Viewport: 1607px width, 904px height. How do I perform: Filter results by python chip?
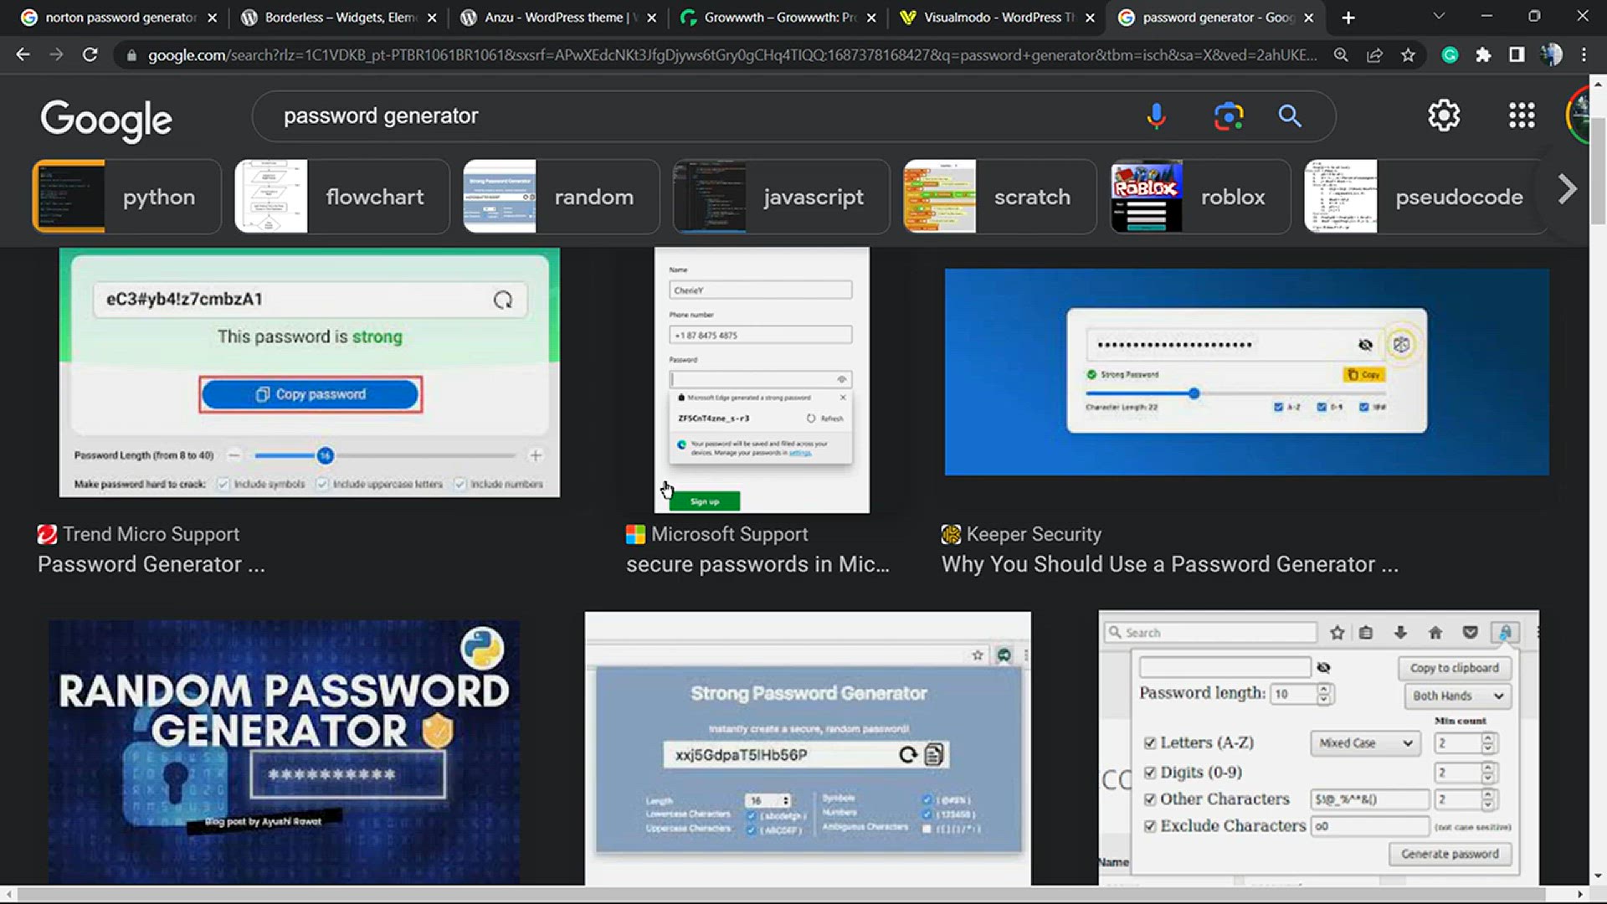(x=126, y=197)
